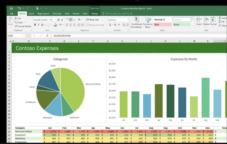
Task: Expand the Name Box dropdown arrow
Action: [24, 36]
